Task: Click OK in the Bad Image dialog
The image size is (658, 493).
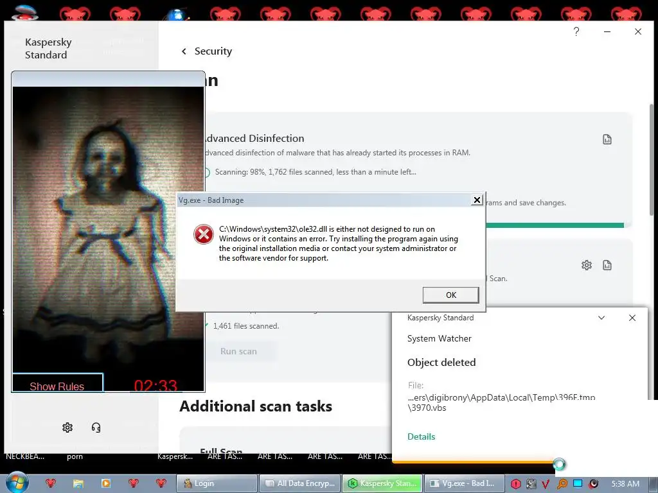Action: tap(450, 295)
